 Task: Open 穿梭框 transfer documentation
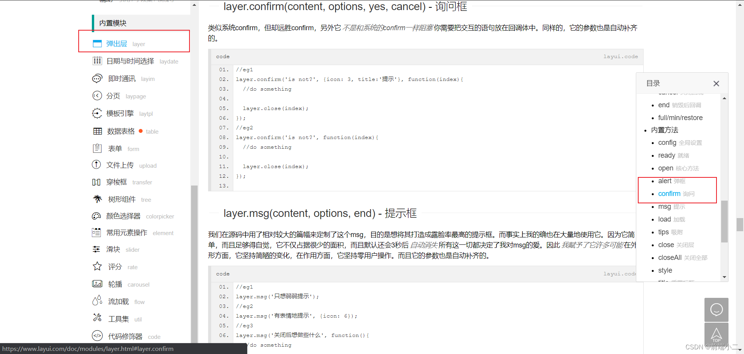(129, 182)
